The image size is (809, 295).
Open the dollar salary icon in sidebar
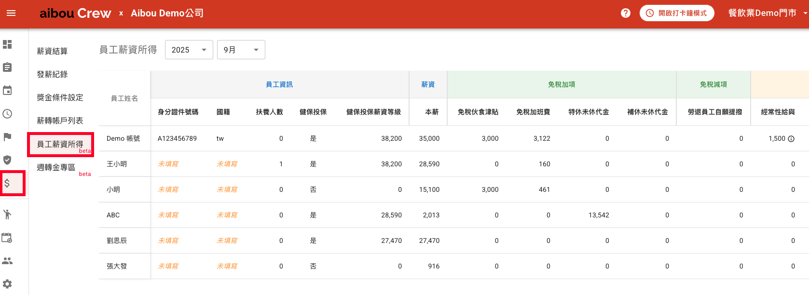(7, 183)
